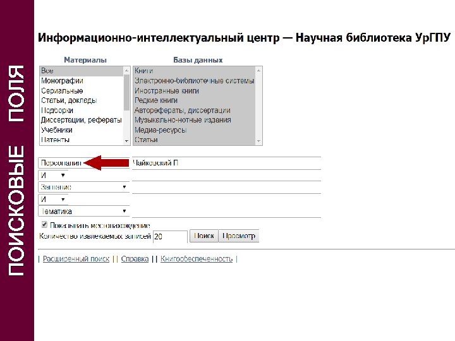Choose 'Редкие книги' database
This screenshot has width=455, height=341.
pos(195,100)
